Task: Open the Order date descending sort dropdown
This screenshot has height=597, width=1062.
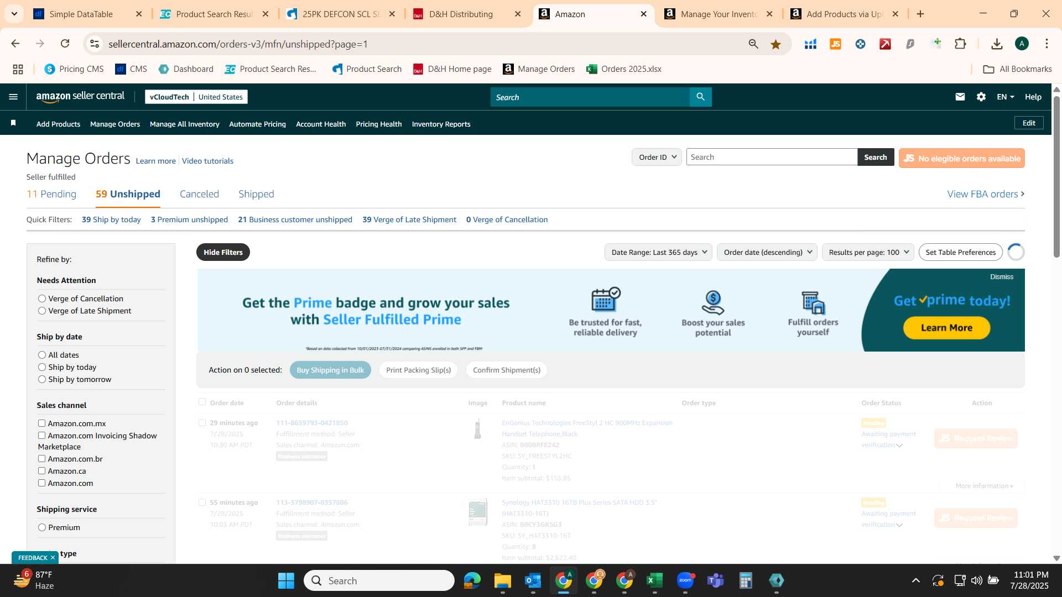Action: (x=767, y=252)
